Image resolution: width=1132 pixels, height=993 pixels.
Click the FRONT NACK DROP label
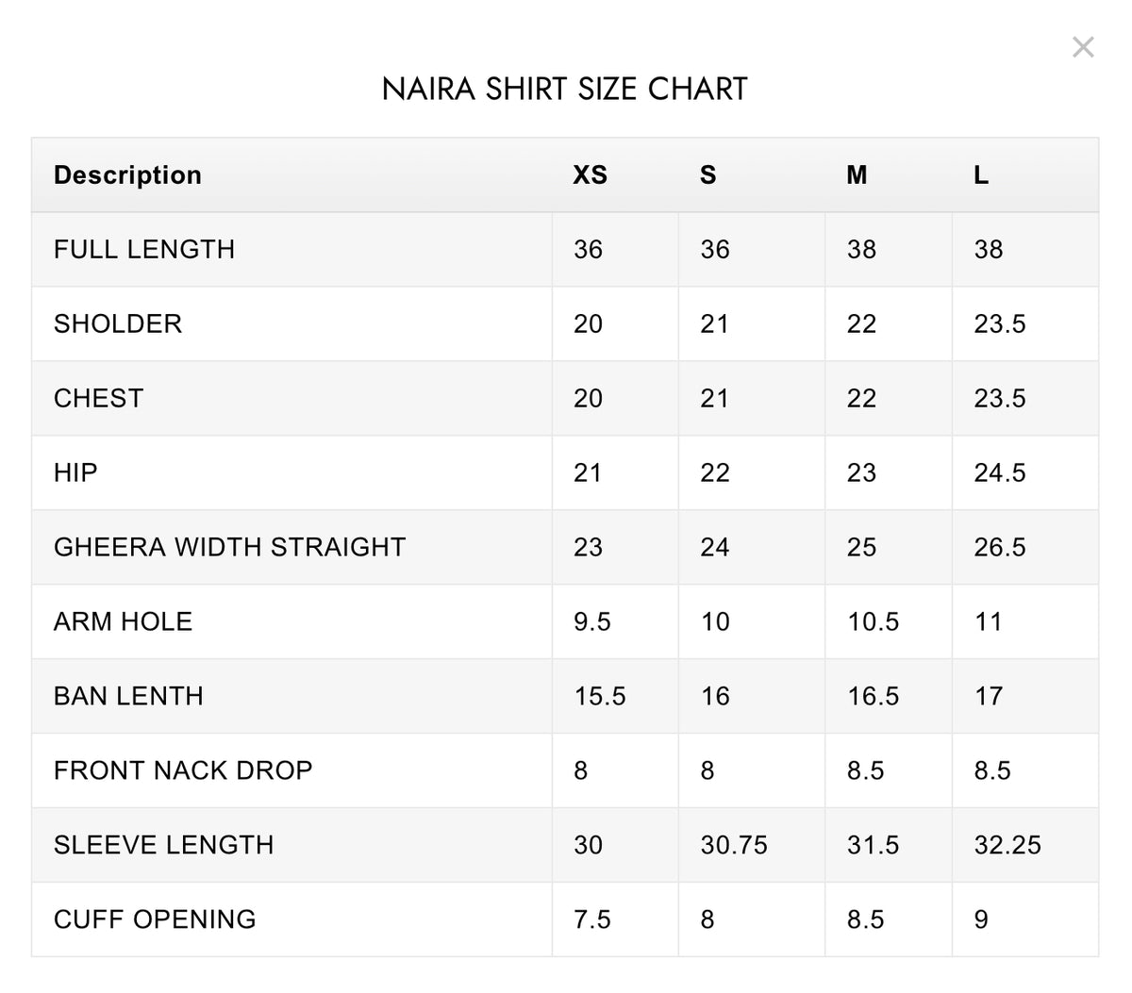coord(183,770)
